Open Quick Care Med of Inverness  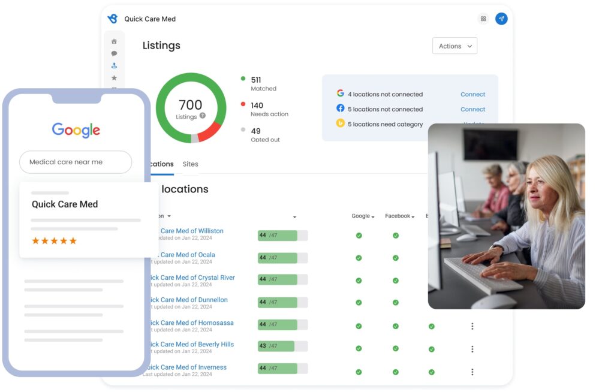(186, 367)
